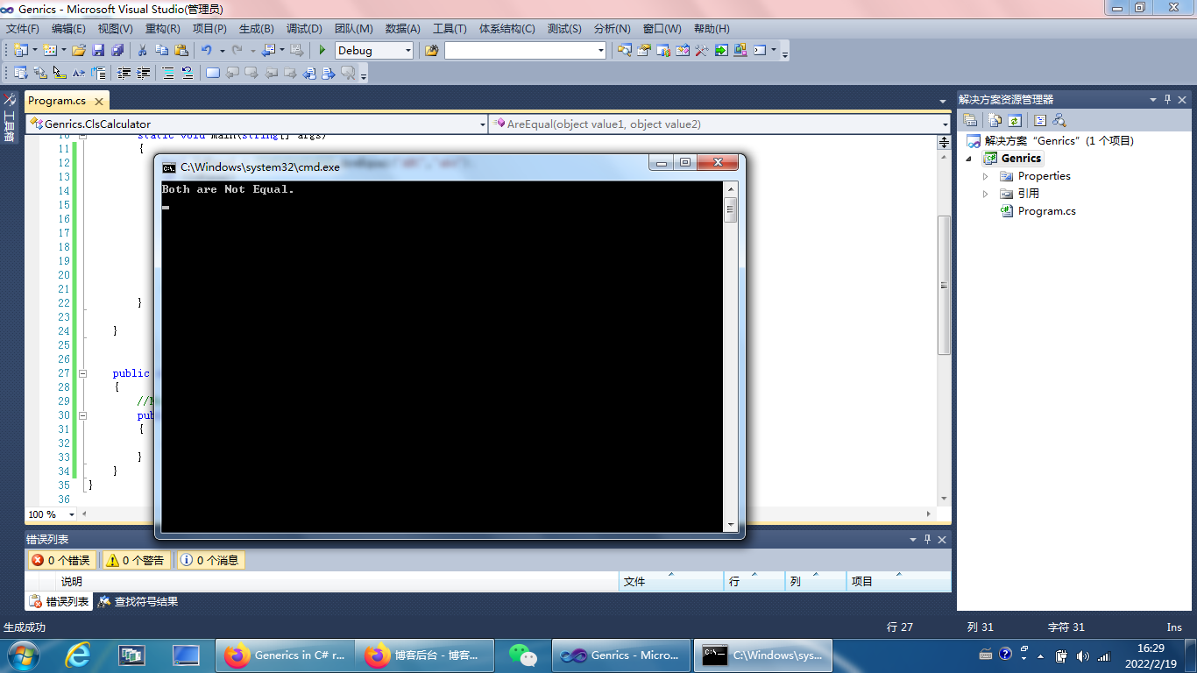Sort error list by 说明 column header
This screenshot has width=1197, height=673.
click(338, 581)
